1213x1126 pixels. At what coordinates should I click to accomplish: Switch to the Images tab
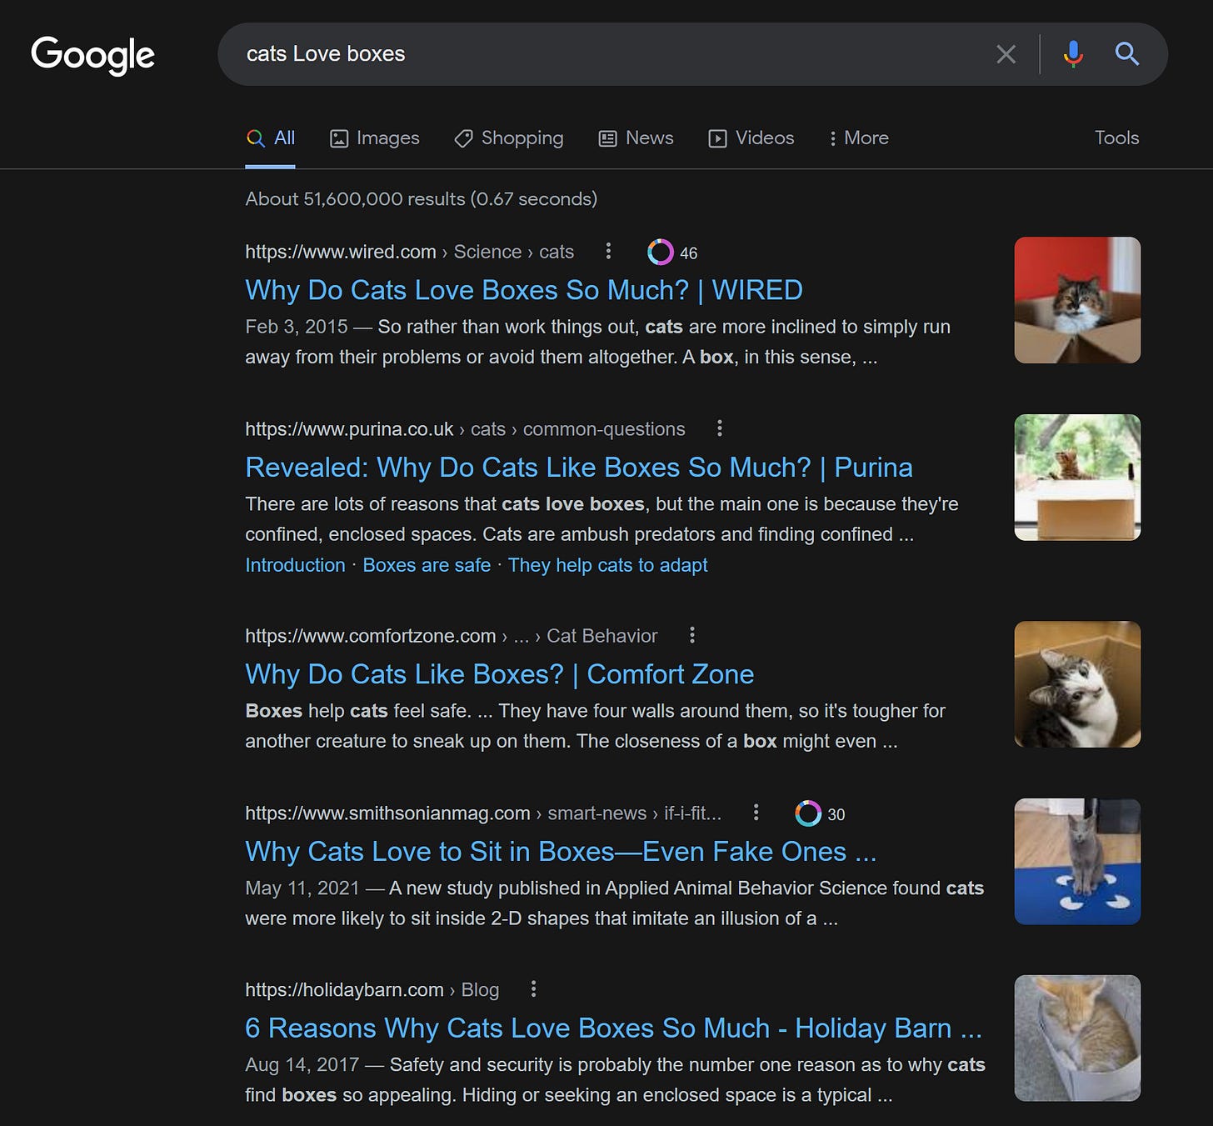click(x=375, y=138)
